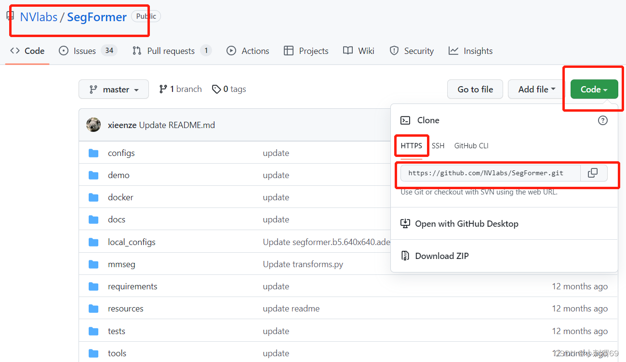The height and width of the screenshot is (362, 626).
Task: Click the update readme commit message
Action: (x=291, y=309)
